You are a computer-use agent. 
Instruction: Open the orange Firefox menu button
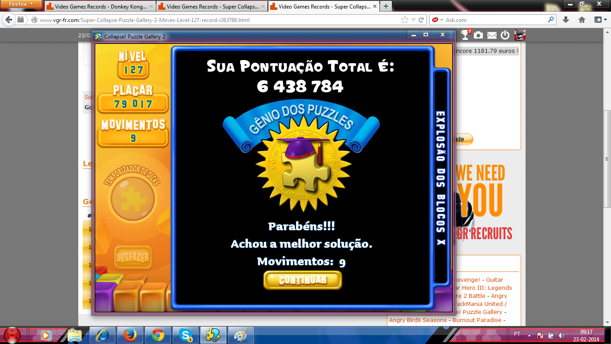coord(21,4)
